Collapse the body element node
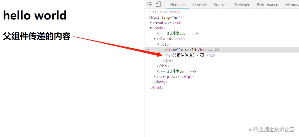 tap(151, 28)
